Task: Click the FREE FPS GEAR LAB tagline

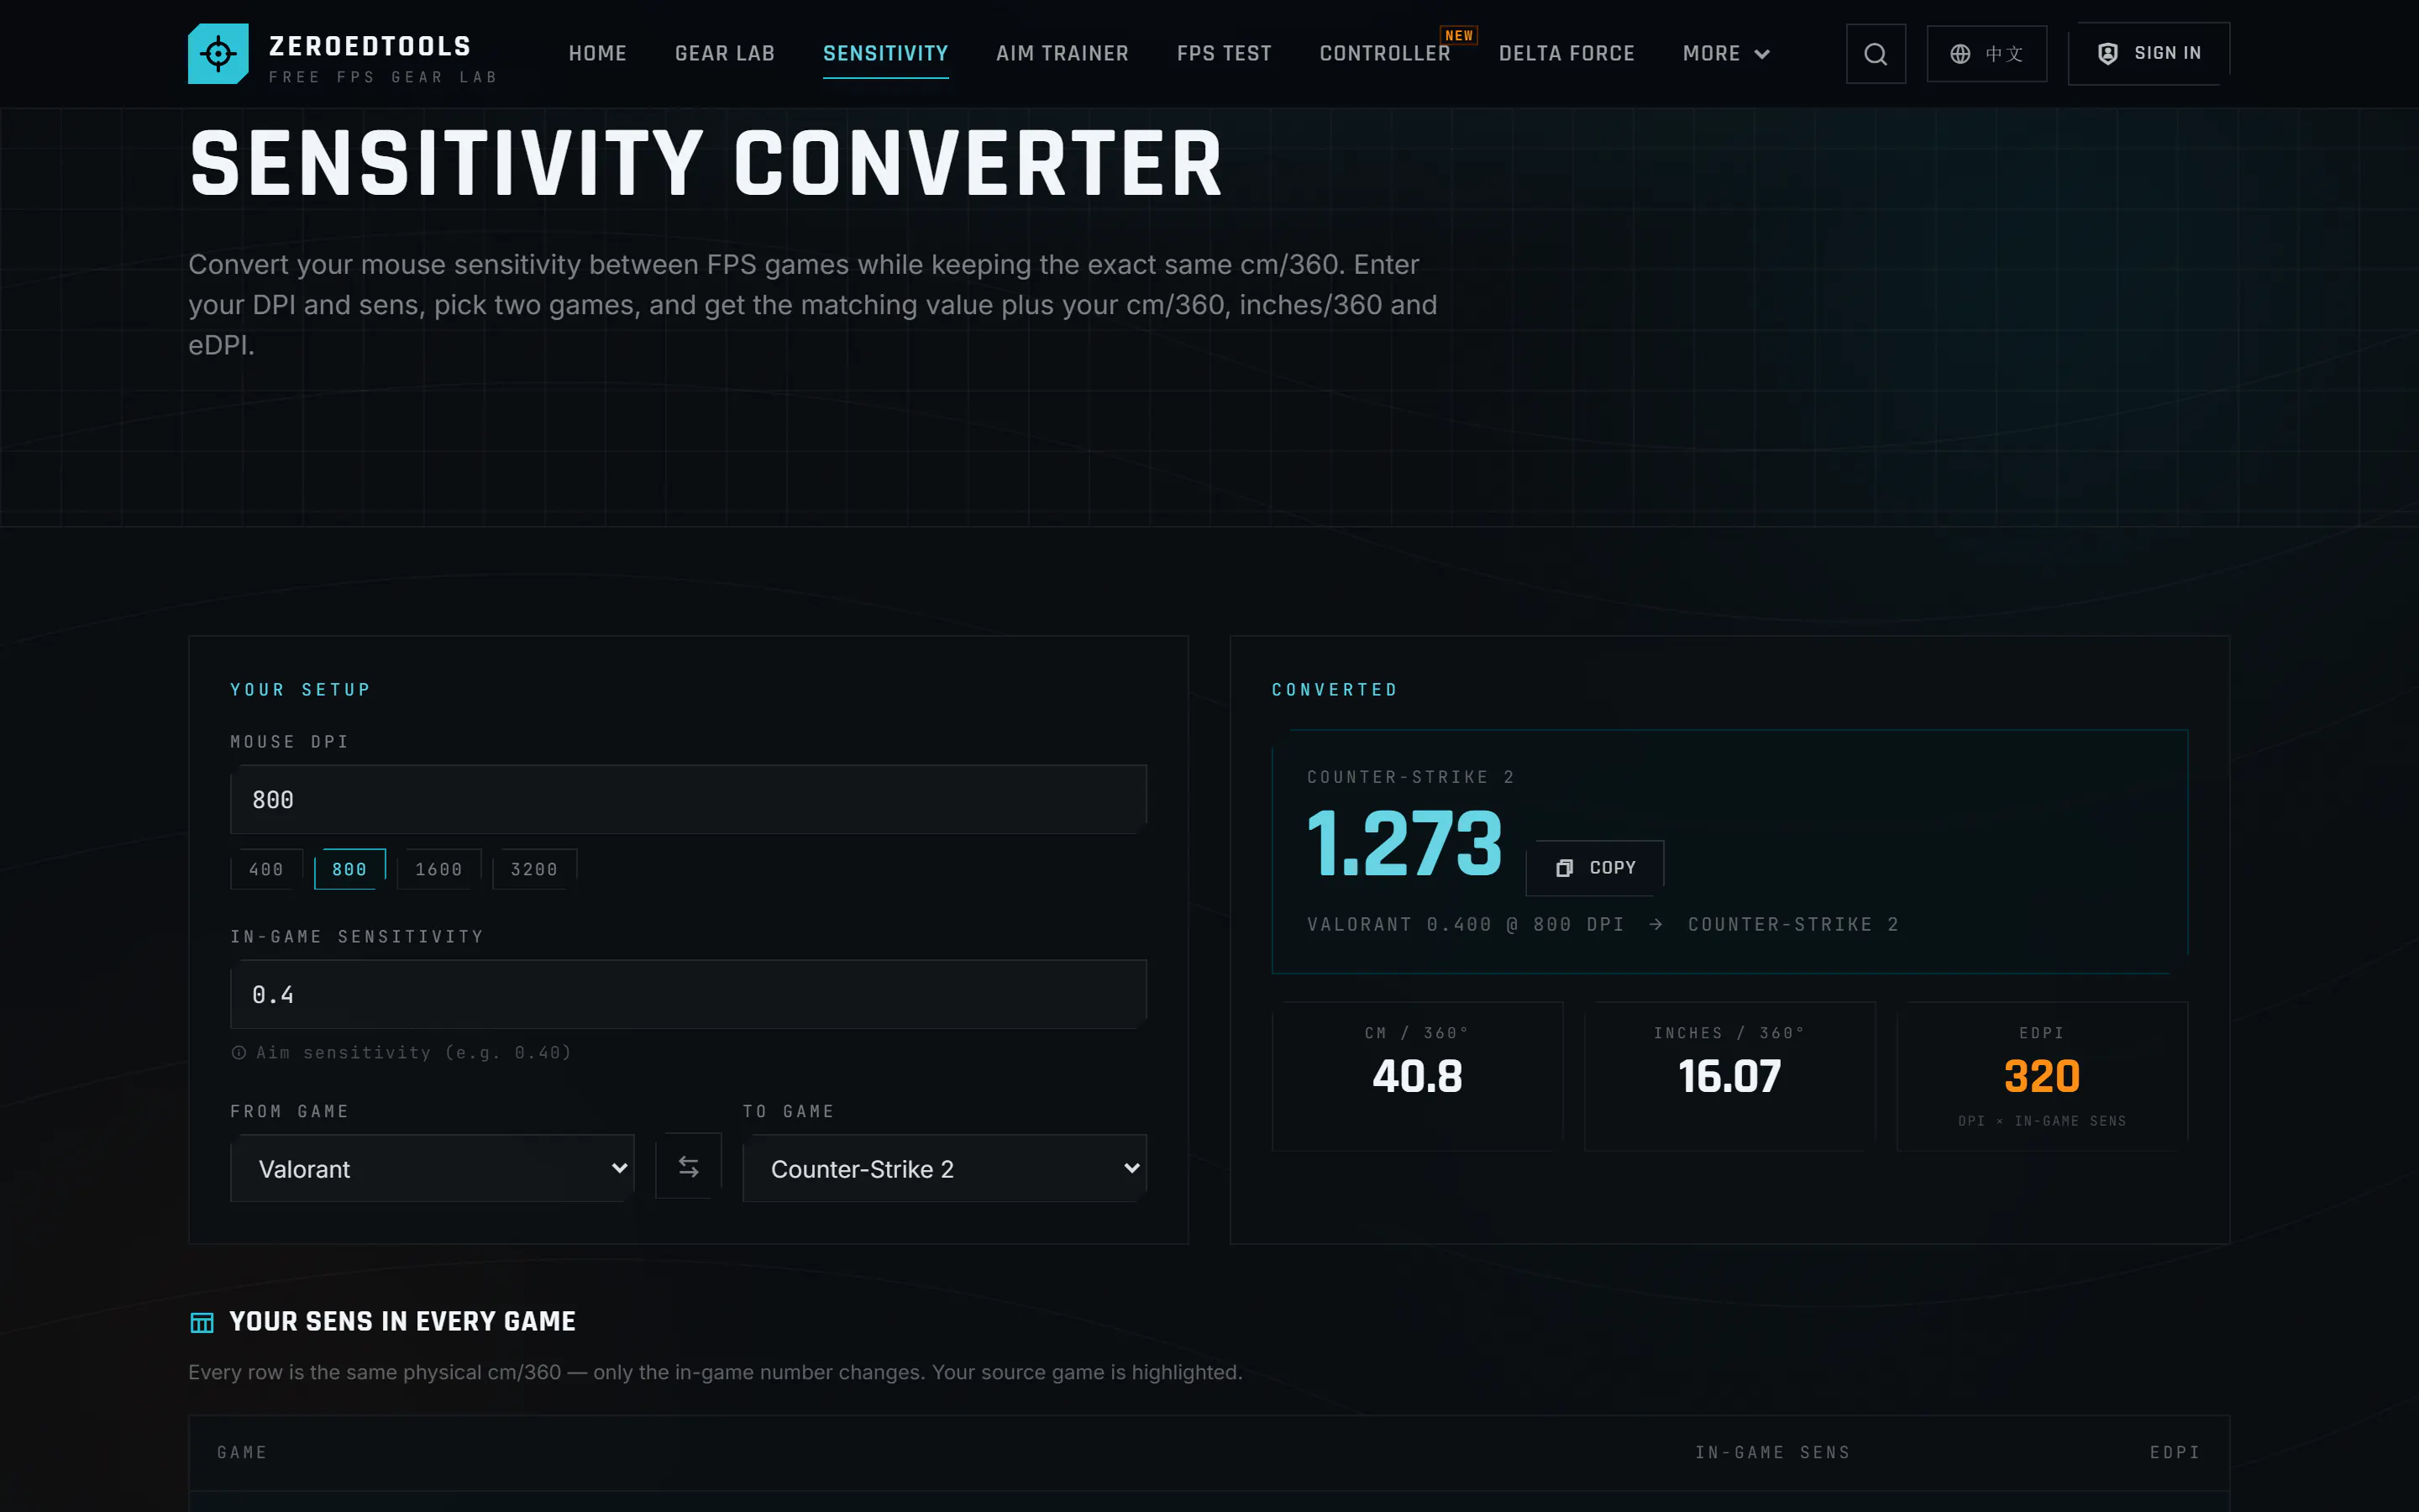Action: [x=382, y=77]
